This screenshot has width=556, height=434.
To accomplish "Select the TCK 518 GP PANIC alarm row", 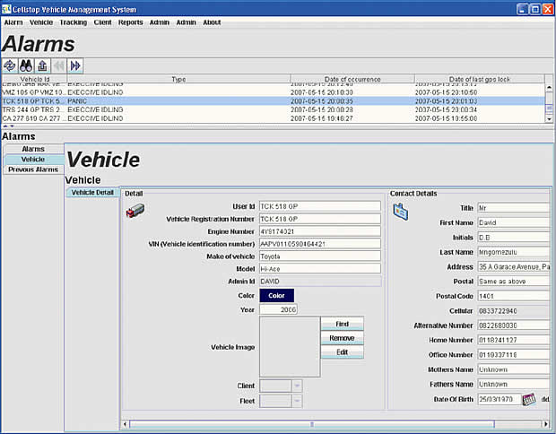I will (274, 101).
